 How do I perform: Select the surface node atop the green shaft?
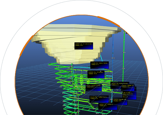[x=124, y=31]
